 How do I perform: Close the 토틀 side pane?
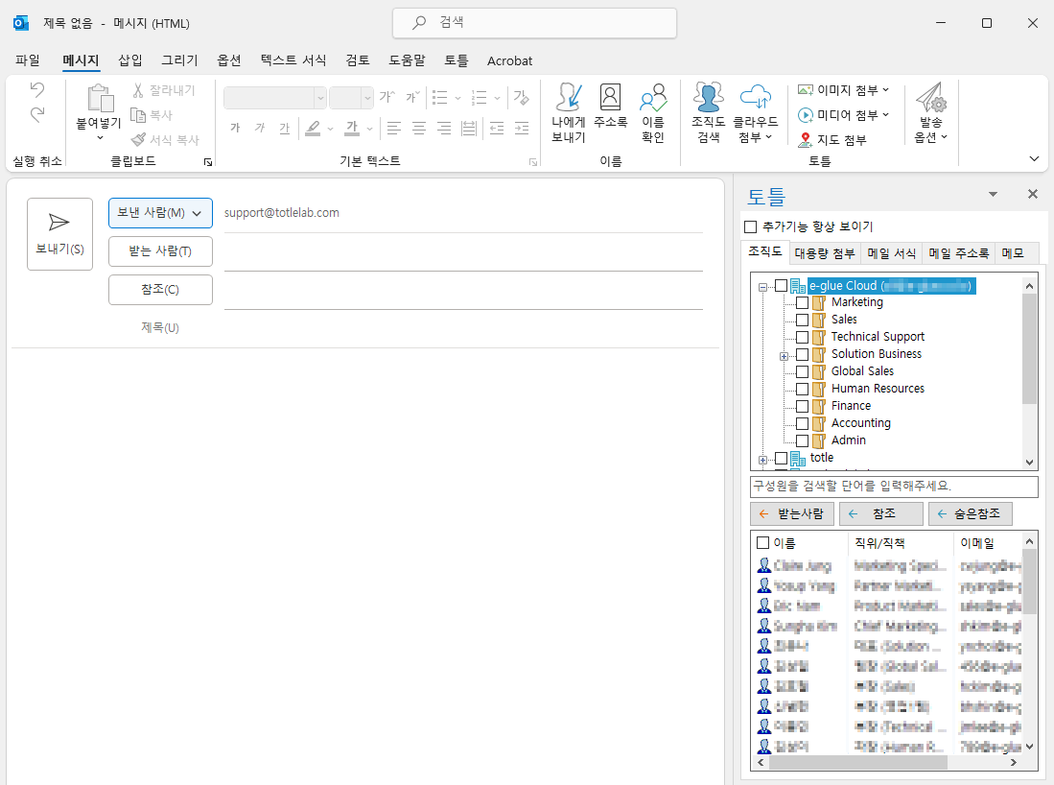pyautogui.click(x=1033, y=194)
